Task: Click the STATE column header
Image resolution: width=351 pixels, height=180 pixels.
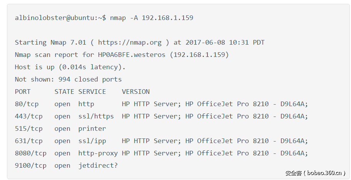Action: [x=64, y=92]
